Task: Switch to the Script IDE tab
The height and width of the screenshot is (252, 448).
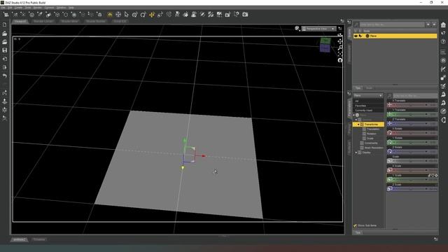Action: (x=120, y=22)
